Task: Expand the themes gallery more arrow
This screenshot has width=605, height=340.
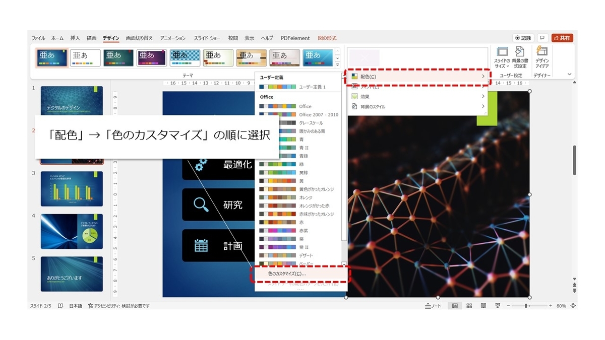Action: tap(337, 64)
